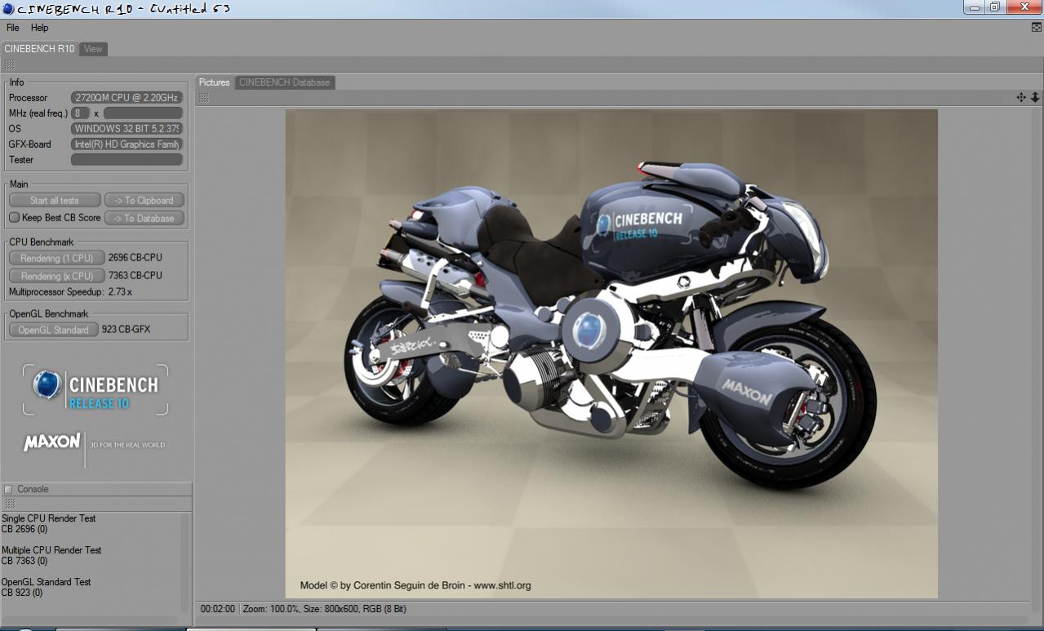Send results with To Database button

click(x=144, y=218)
